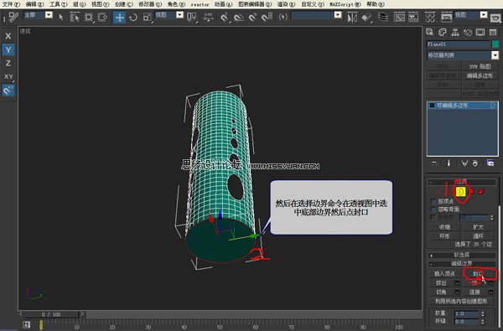The width and height of the screenshot is (503, 331).
Task: Restrict to Z axis
Action: tap(8, 63)
